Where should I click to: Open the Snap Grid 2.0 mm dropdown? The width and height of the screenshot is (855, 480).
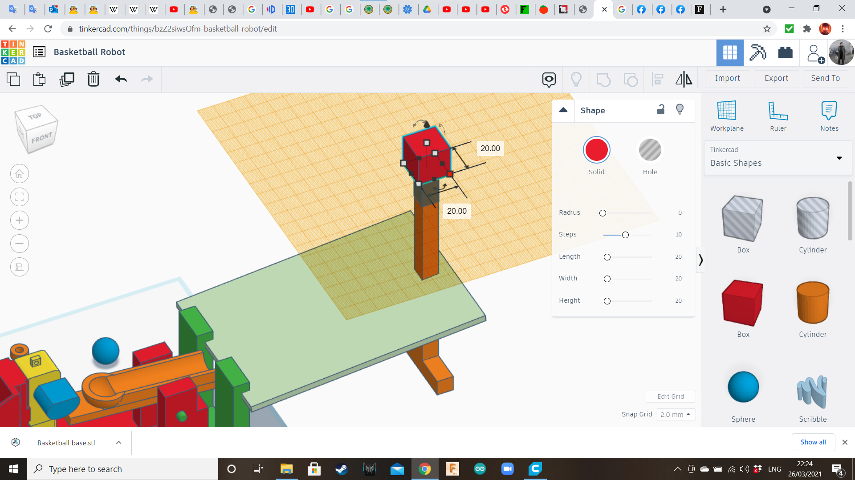click(675, 414)
